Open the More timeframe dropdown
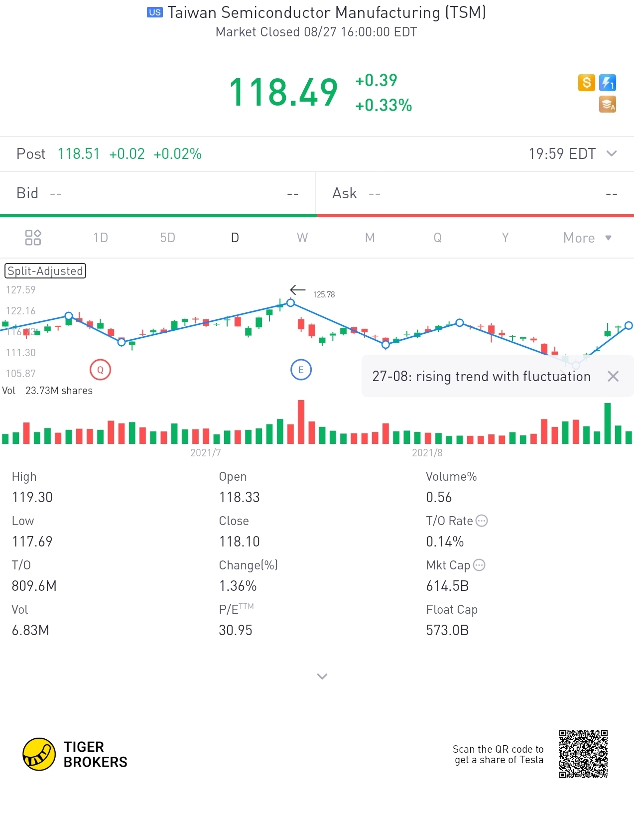Image resolution: width=634 pixels, height=815 pixels. click(587, 238)
